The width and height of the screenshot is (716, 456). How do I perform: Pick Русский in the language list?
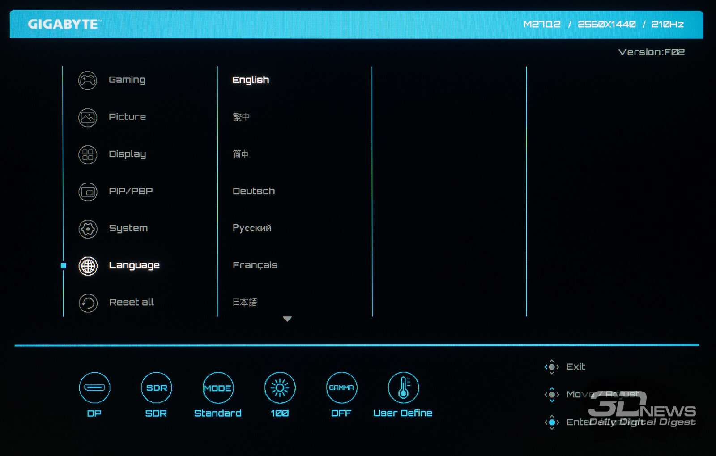pyautogui.click(x=252, y=228)
